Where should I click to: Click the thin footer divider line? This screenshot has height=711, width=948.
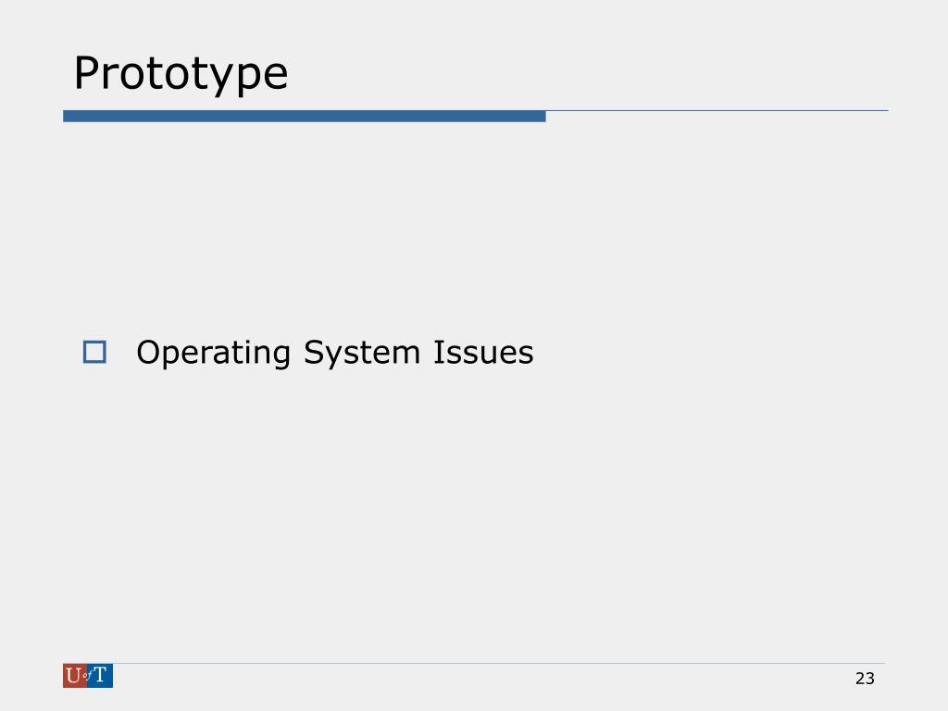pos(499,663)
